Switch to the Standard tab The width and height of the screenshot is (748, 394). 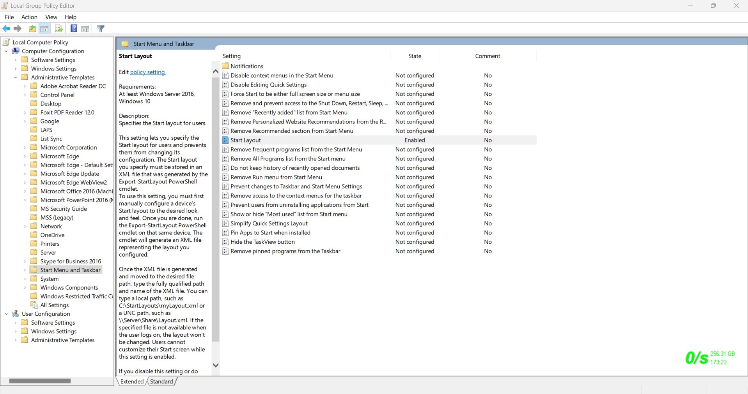[x=161, y=381]
